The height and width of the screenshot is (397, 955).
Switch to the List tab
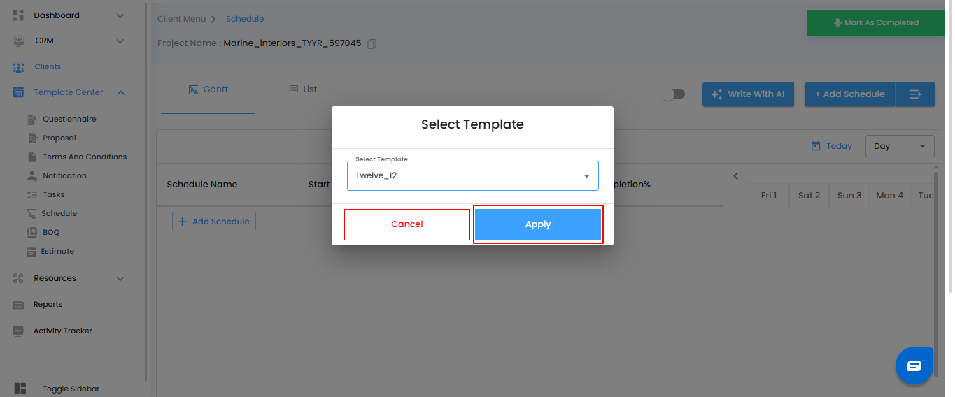(x=303, y=89)
